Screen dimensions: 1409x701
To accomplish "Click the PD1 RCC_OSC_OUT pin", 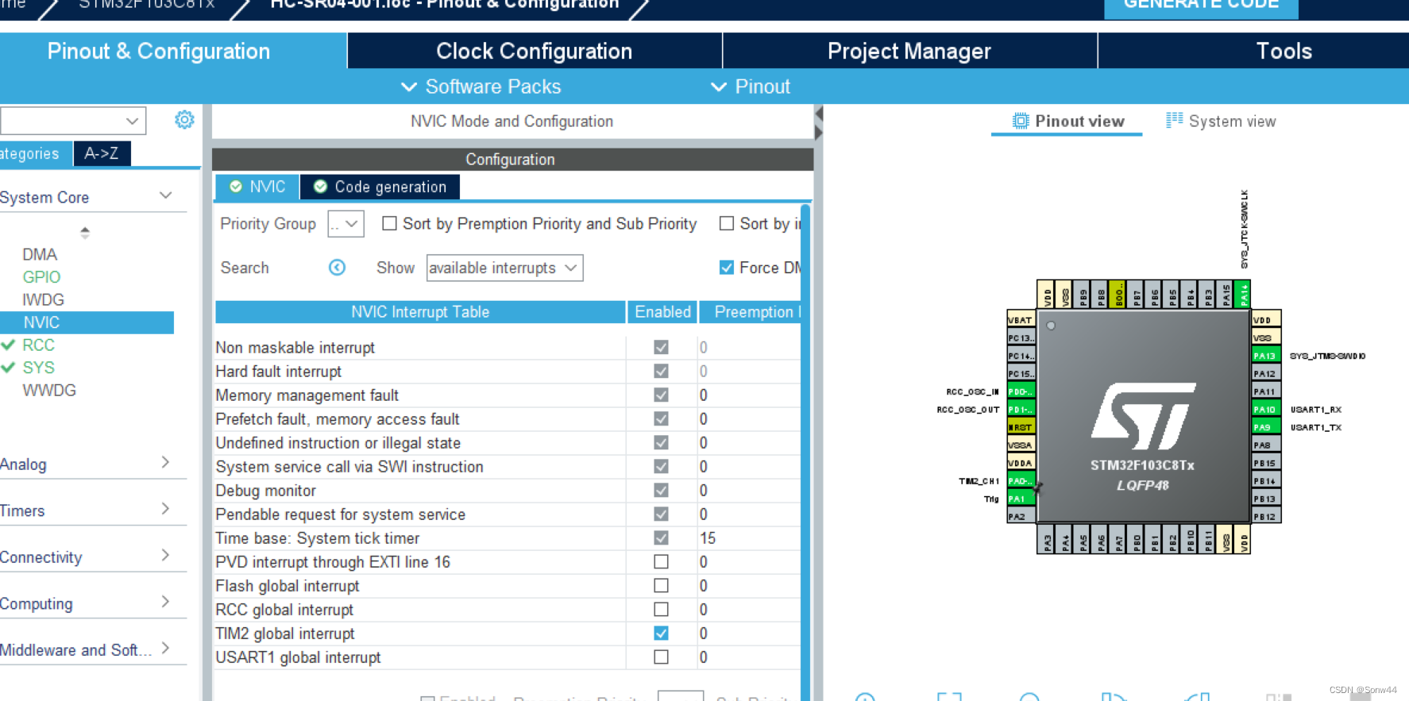I will tap(1021, 410).
